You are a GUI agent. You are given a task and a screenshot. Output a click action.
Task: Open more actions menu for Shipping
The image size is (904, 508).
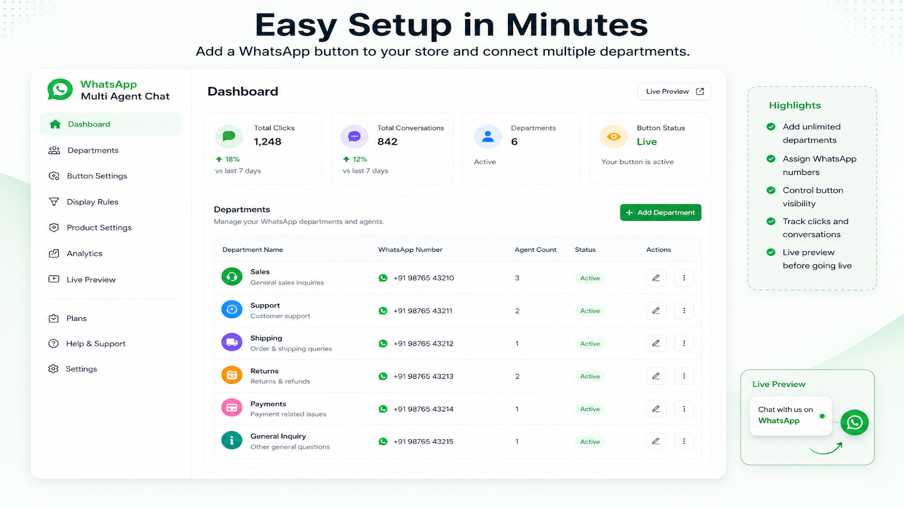tap(684, 343)
